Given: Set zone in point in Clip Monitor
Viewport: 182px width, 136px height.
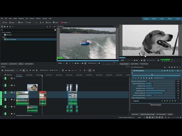Looking at the screenshot, I should [70, 63].
